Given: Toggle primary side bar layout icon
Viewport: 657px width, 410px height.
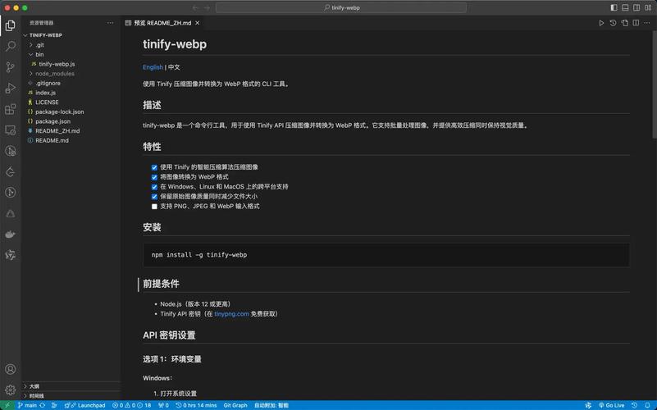Looking at the screenshot, I should click(x=614, y=7).
